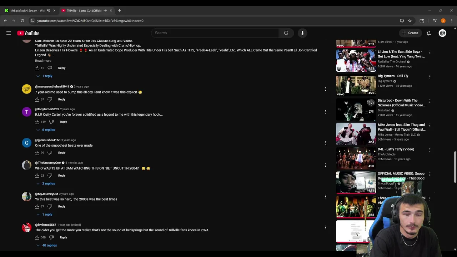Like the comment by @marcusonthebeat5941
The width and height of the screenshot is (457, 257).
pyautogui.click(x=37, y=100)
